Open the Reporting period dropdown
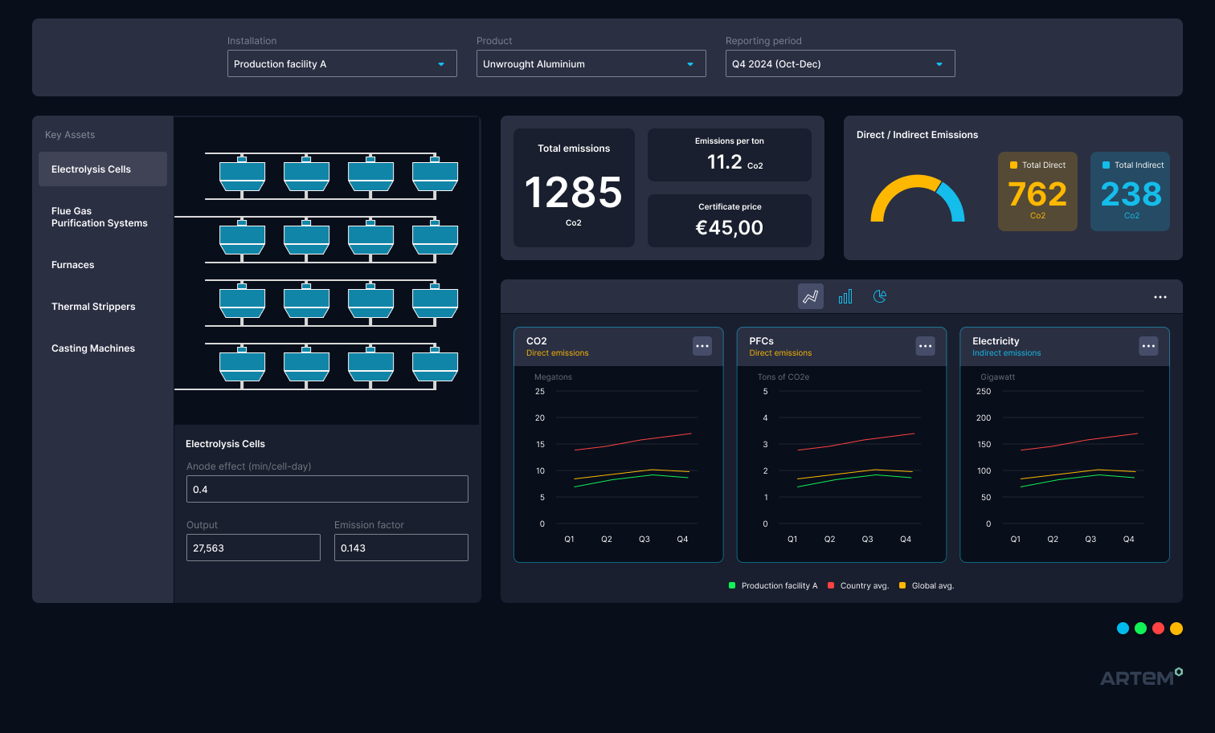This screenshot has height=733, width=1215. click(841, 63)
